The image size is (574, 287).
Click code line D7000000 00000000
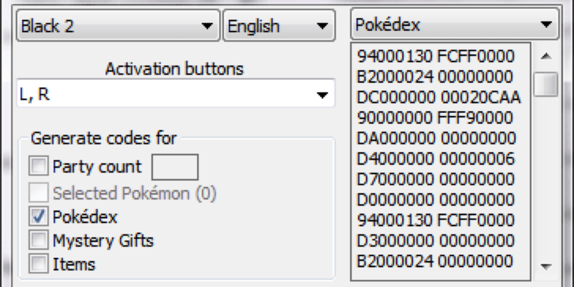click(x=436, y=179)
